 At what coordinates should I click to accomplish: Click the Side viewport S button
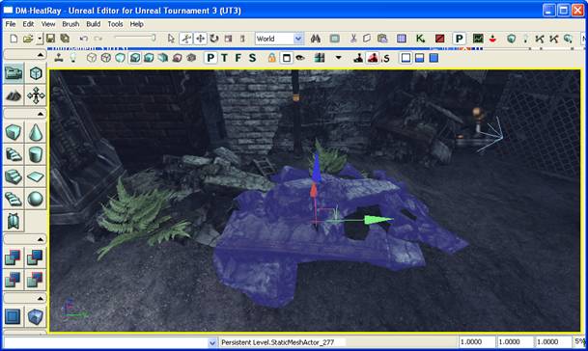coord(252,58)
